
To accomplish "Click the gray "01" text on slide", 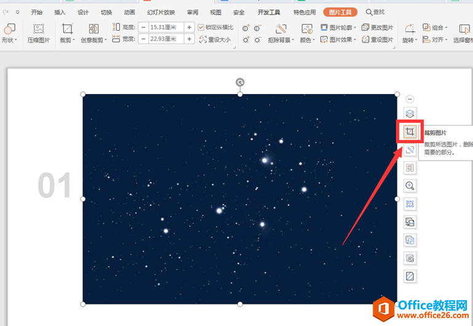I will (55, 185).
